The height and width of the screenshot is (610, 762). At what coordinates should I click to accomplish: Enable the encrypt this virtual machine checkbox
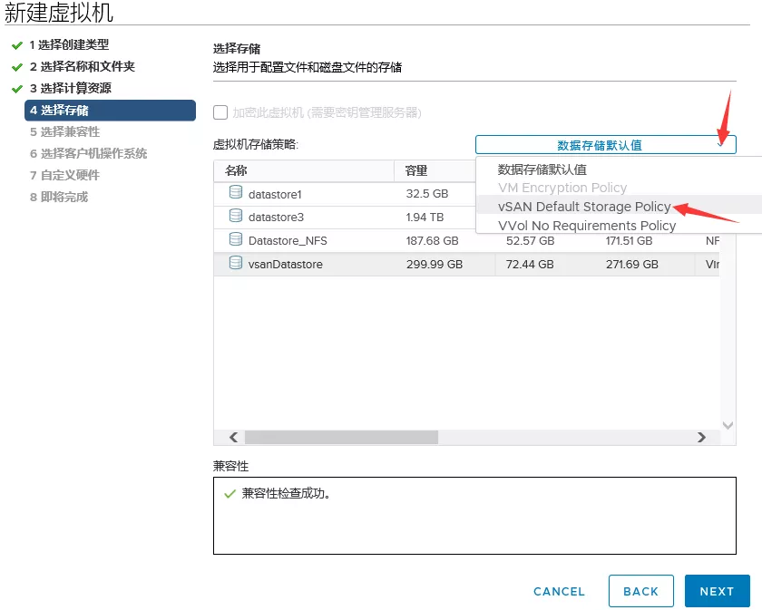220,113
